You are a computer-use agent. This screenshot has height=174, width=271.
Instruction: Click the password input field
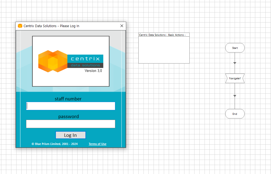[x=71, y=124]
